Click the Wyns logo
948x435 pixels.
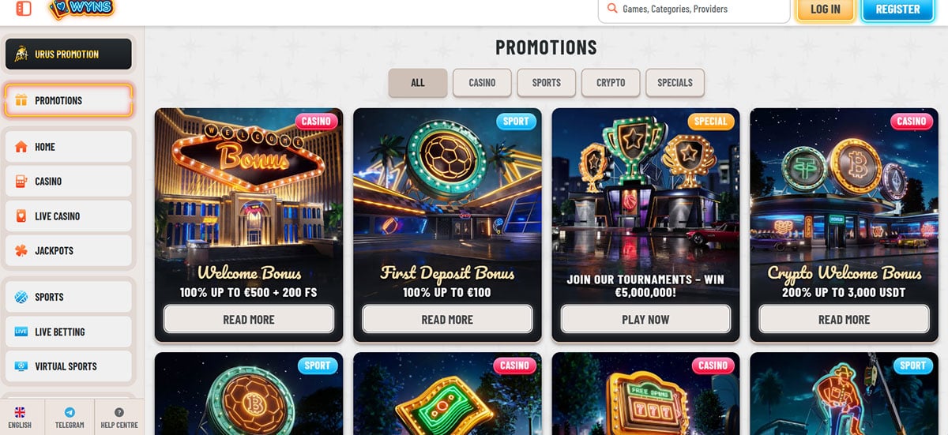tap(81, 9)
